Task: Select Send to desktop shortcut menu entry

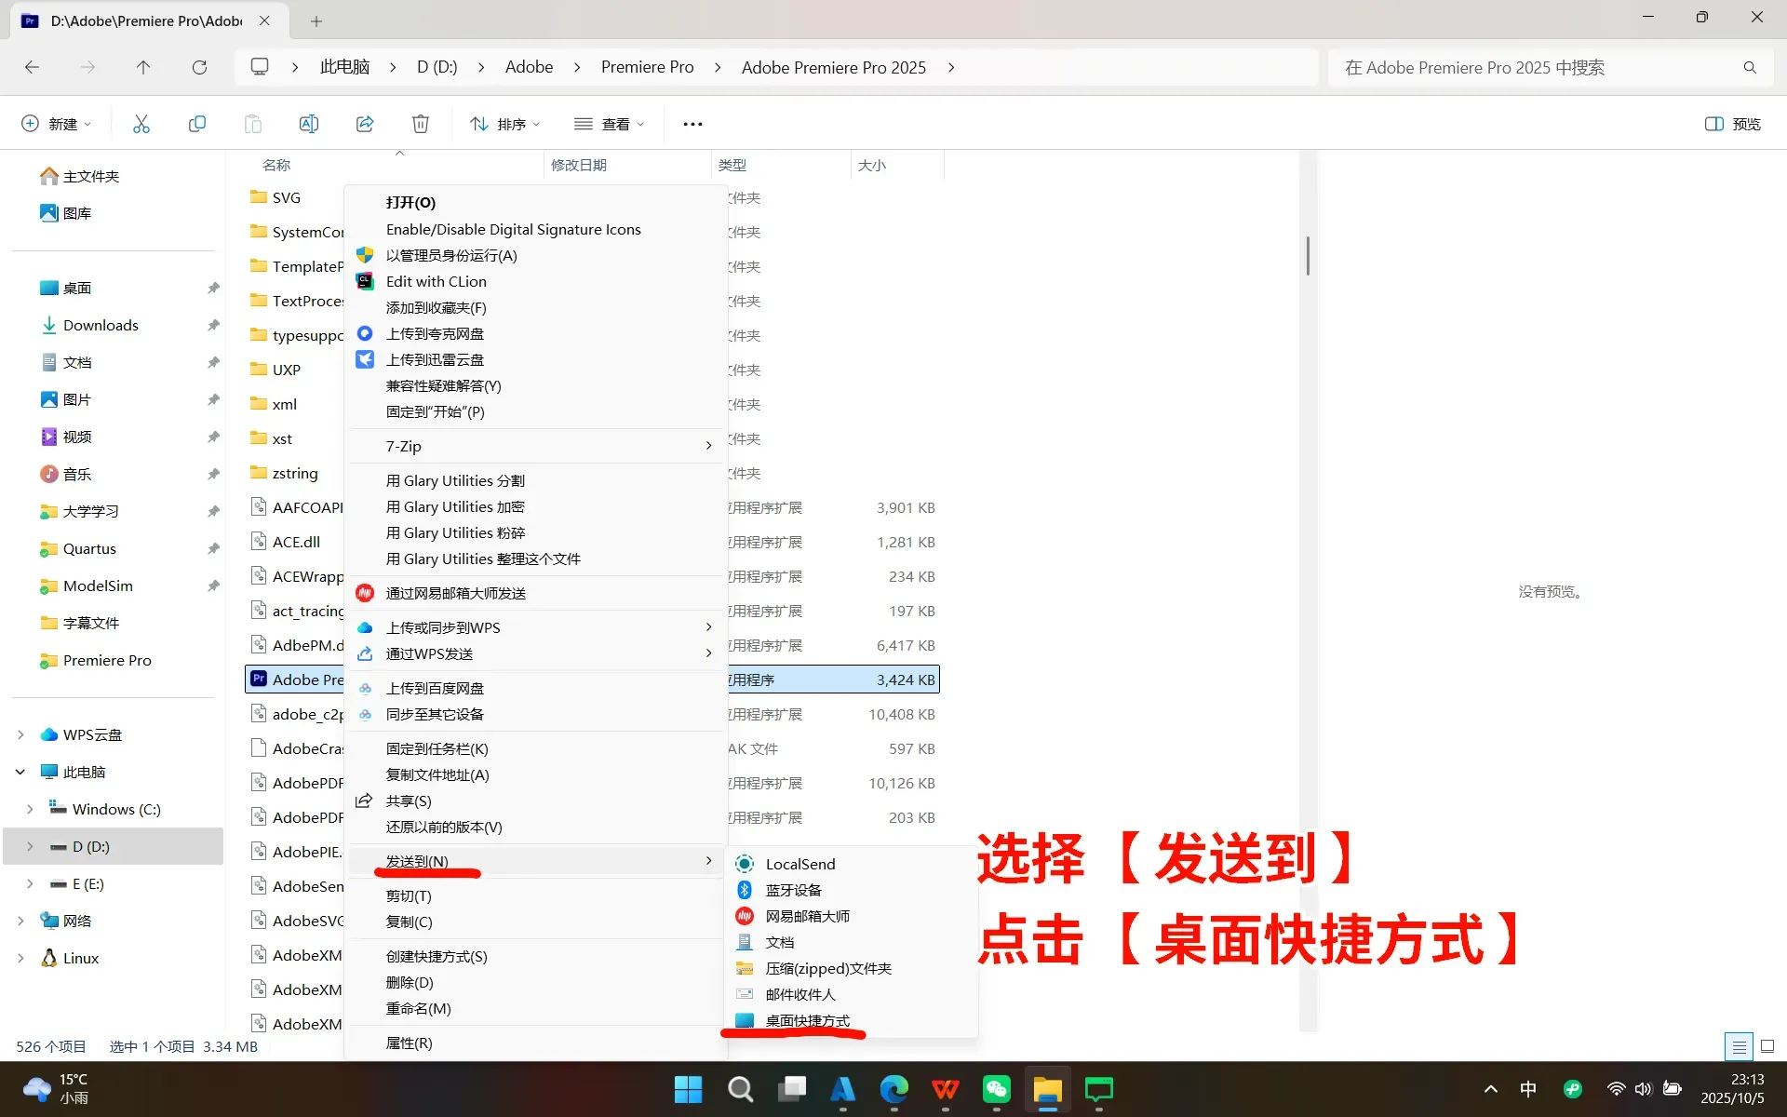Action: tap(807, 1020)
